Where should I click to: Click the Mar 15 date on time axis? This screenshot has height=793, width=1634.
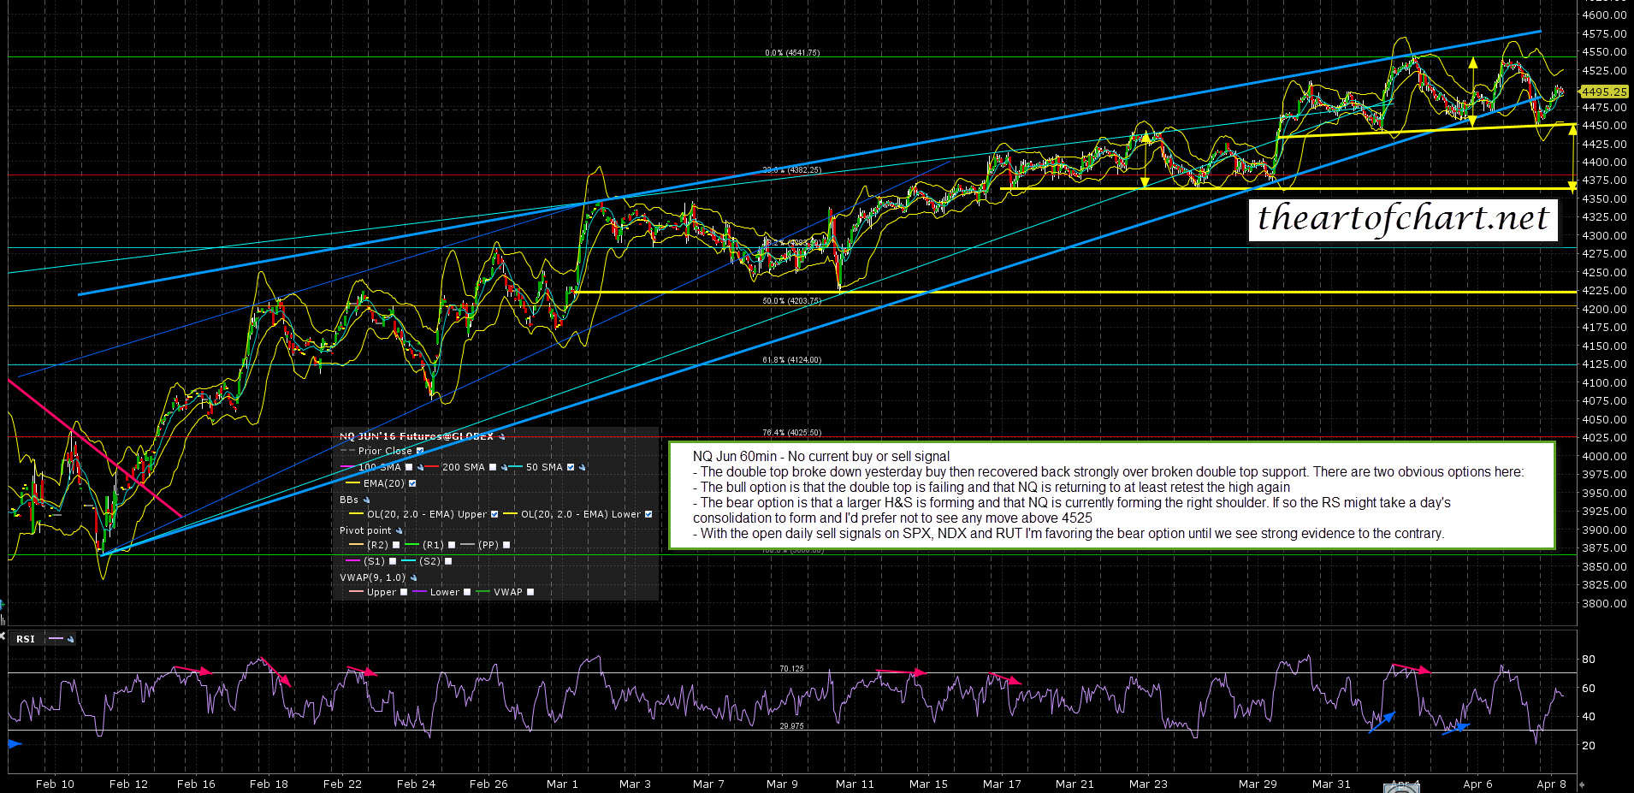click(928, 784)
